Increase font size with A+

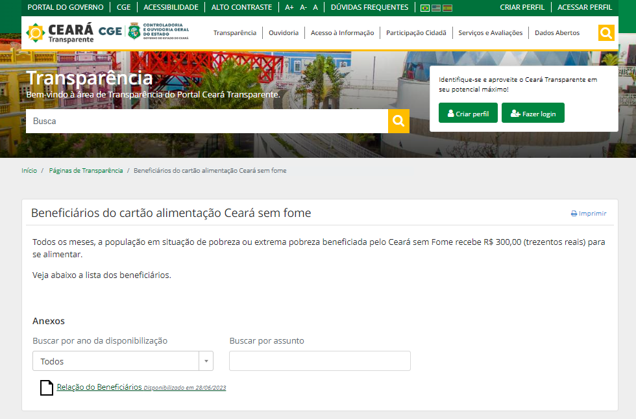(289, 7)
